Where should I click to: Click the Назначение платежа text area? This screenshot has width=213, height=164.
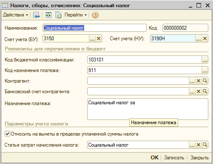(148, 109)
